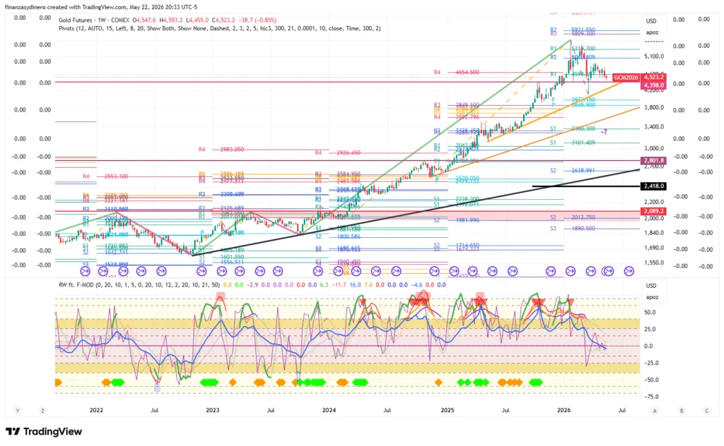This screenshot has width=724, height=446.
Task: Click the circled Z icon on time axis
Action: tap(42, 411)
